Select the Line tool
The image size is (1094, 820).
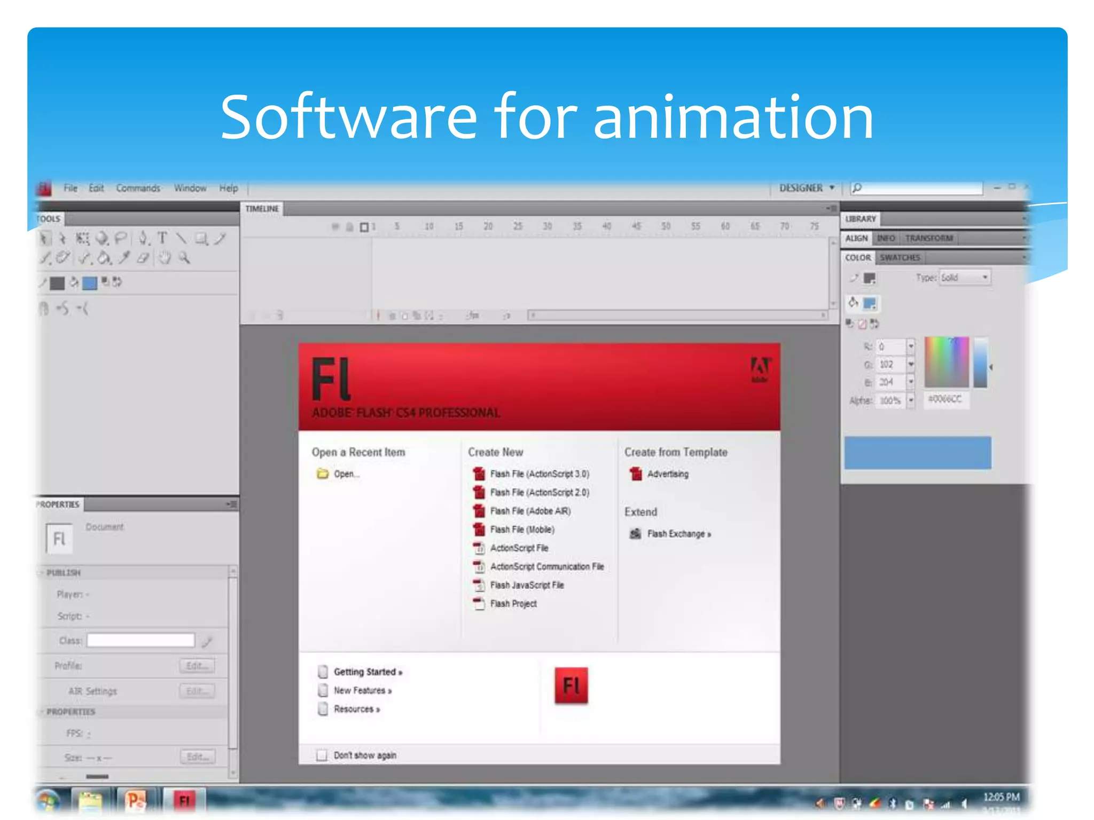pos(182,238)
